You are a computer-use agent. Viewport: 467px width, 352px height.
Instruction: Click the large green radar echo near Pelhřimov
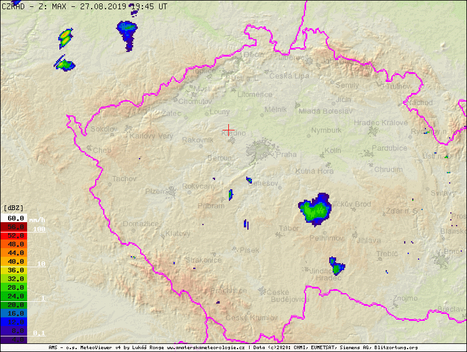coord(314,209)
